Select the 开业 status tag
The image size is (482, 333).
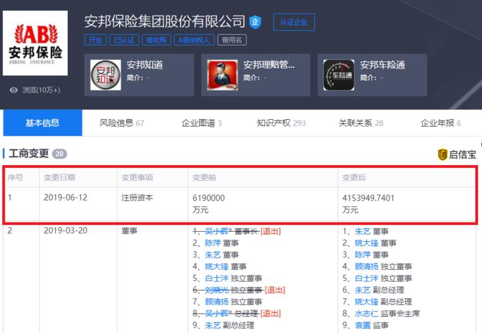click(x=95, y=40)
